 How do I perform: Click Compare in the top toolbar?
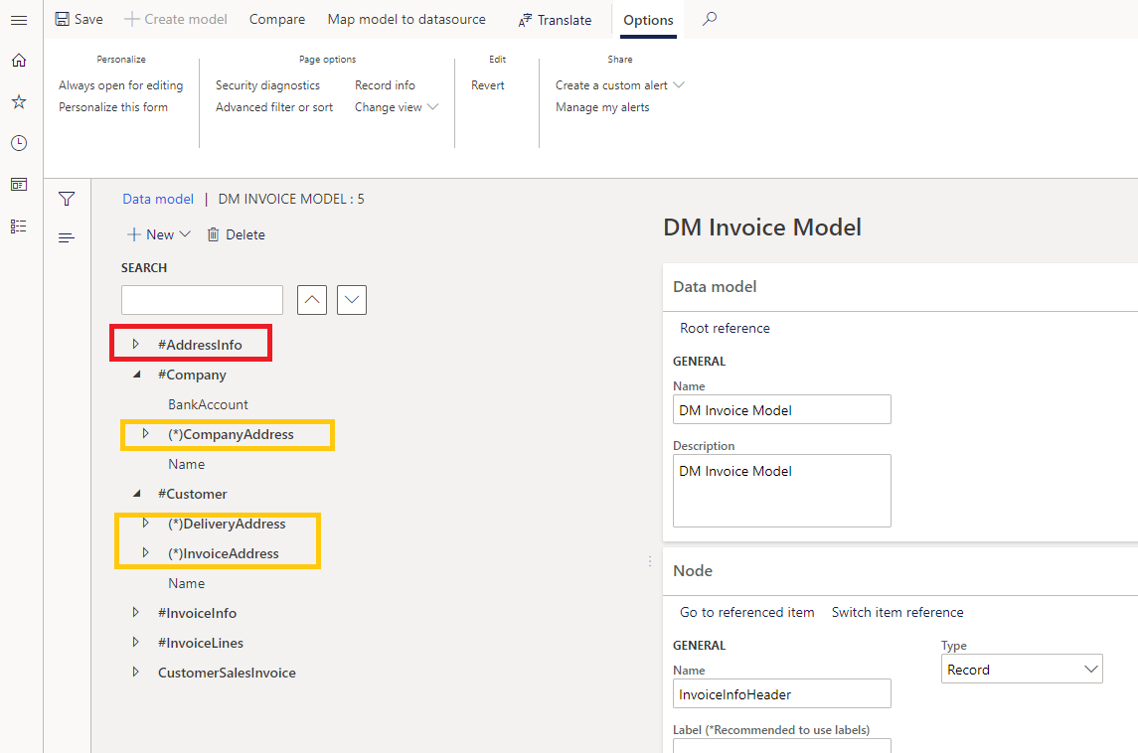point(276,18)
